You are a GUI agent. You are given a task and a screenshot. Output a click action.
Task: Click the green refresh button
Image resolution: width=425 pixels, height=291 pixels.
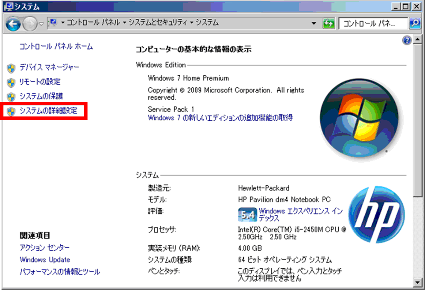click(x=328, y=24)
